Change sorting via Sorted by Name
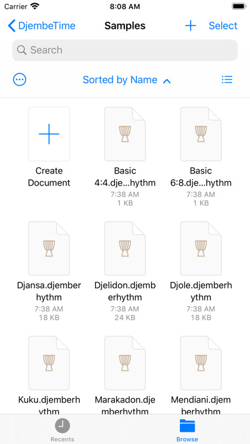This screenshot has height=444, width=250. [126, 80]
